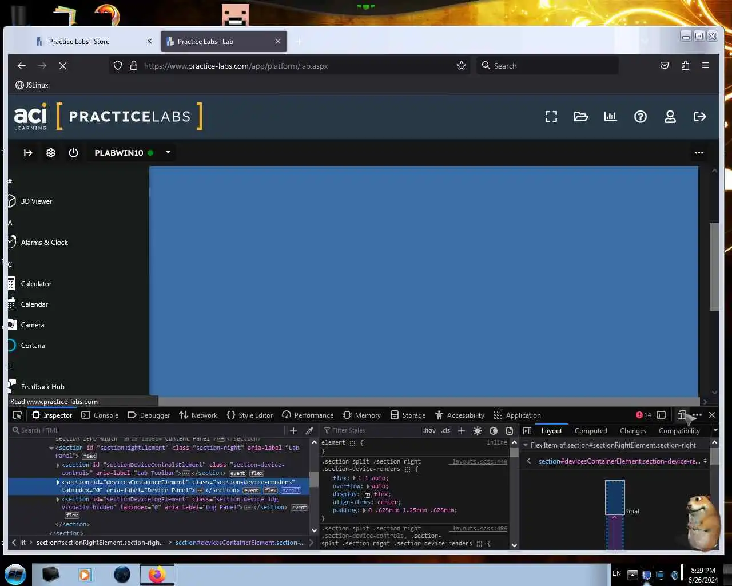732x586 pixels.
Task: Switch to the Computed sidebar tab
Action: (591, 431)
